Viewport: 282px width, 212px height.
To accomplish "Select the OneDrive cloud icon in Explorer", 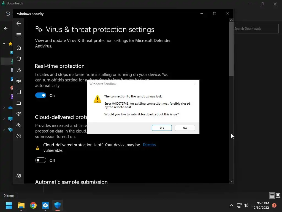I will click(x=10, y=108).
